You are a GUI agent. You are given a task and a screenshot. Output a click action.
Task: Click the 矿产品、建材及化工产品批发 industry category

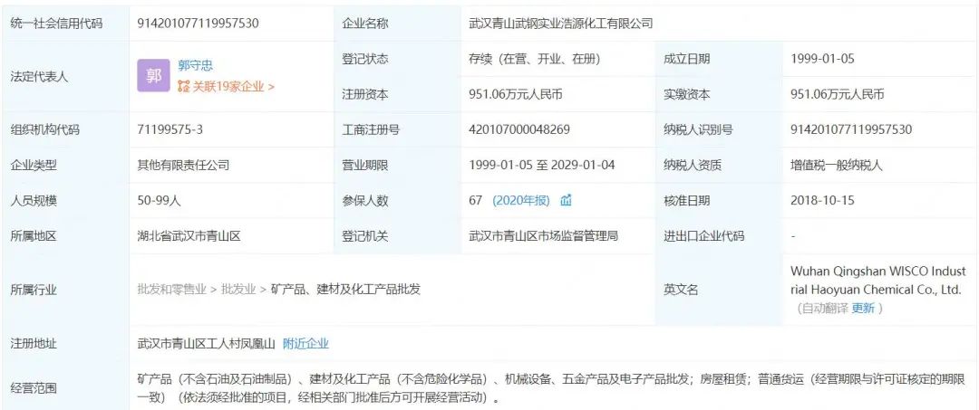point(345,290)
